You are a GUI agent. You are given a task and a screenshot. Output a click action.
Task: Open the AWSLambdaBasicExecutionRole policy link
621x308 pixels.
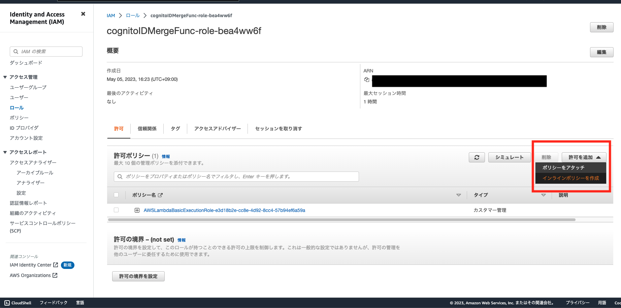pos(224,210)
